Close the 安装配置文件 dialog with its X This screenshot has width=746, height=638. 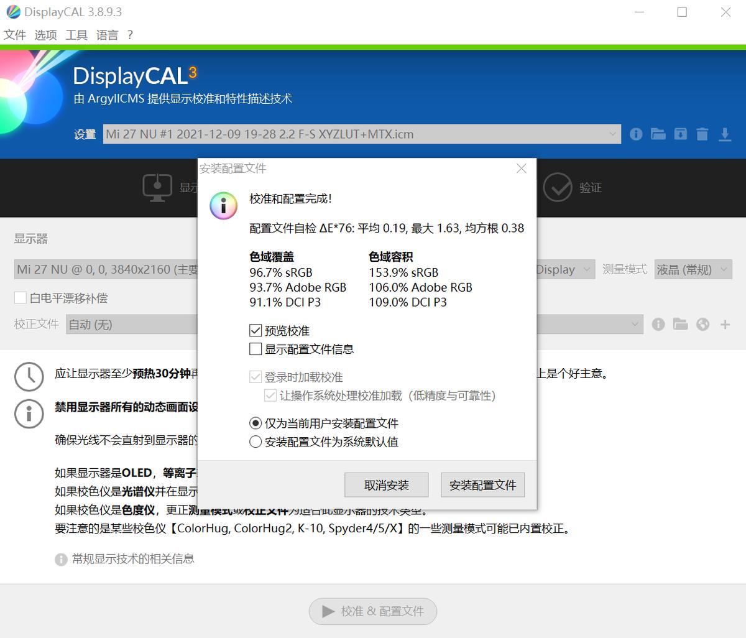click(521, 168)
